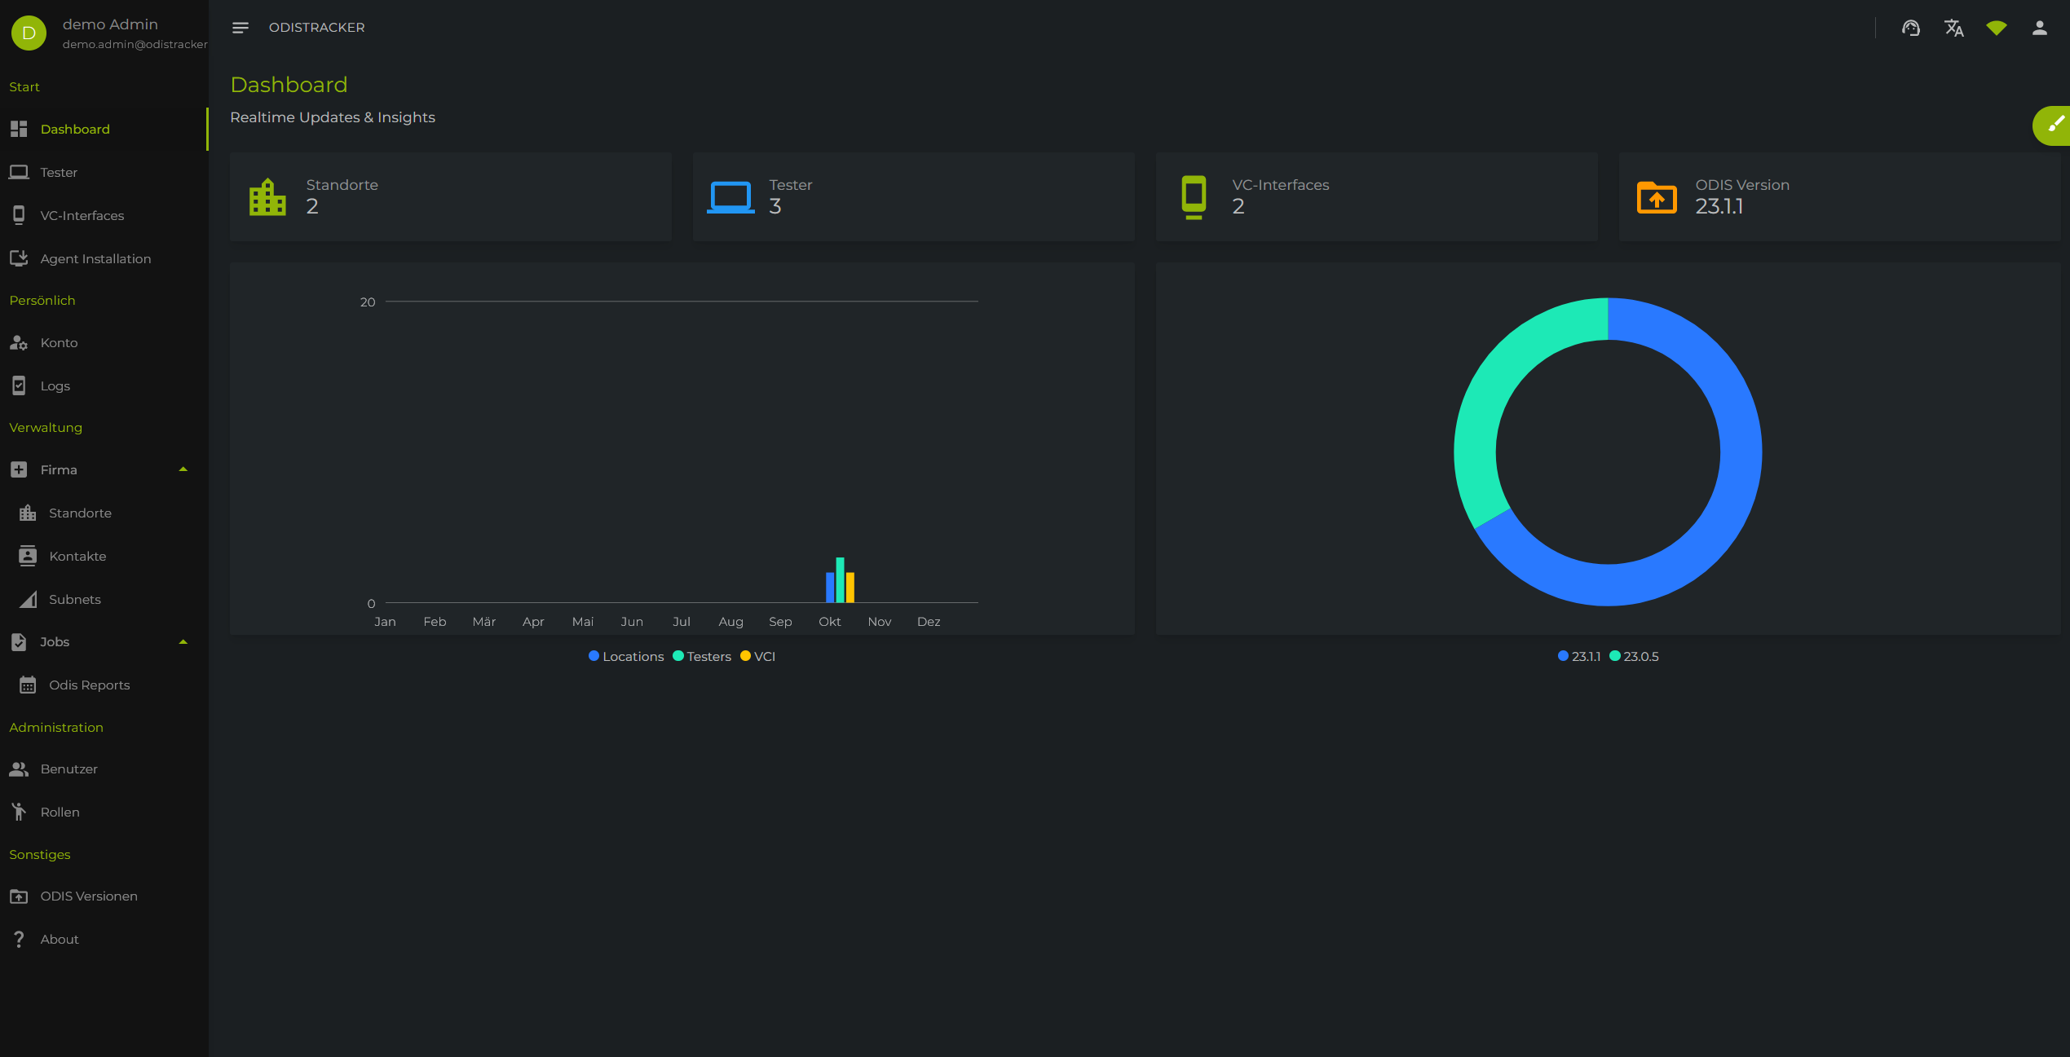
Task: Click the Benutzer people icon
Action: tap(19, 769)
